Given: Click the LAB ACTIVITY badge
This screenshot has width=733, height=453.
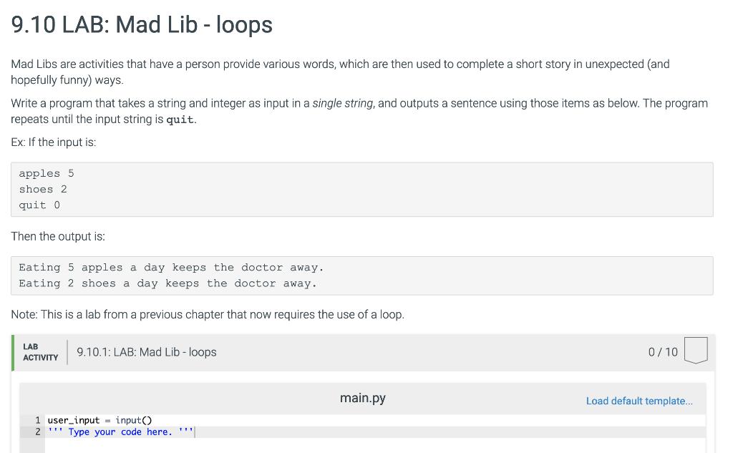Looking at the screenshot, I should coord(40,351).
